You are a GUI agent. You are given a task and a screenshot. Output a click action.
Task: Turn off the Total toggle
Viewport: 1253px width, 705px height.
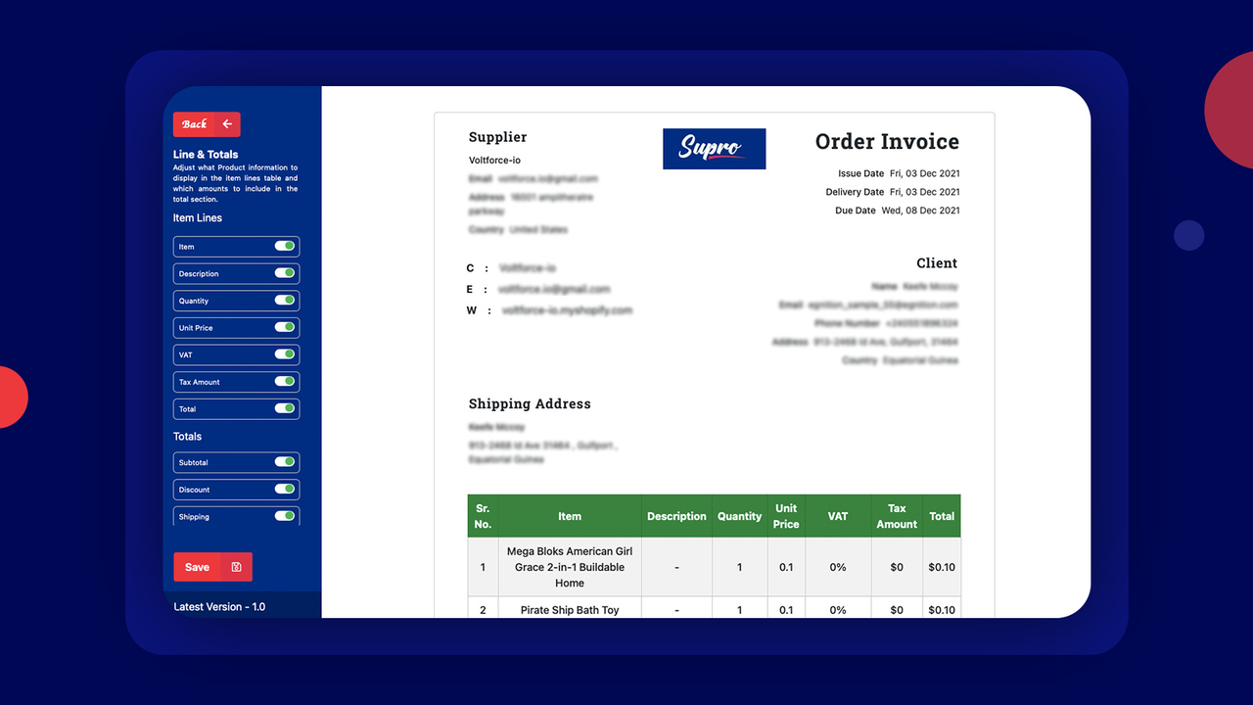(x=285, y=408)
